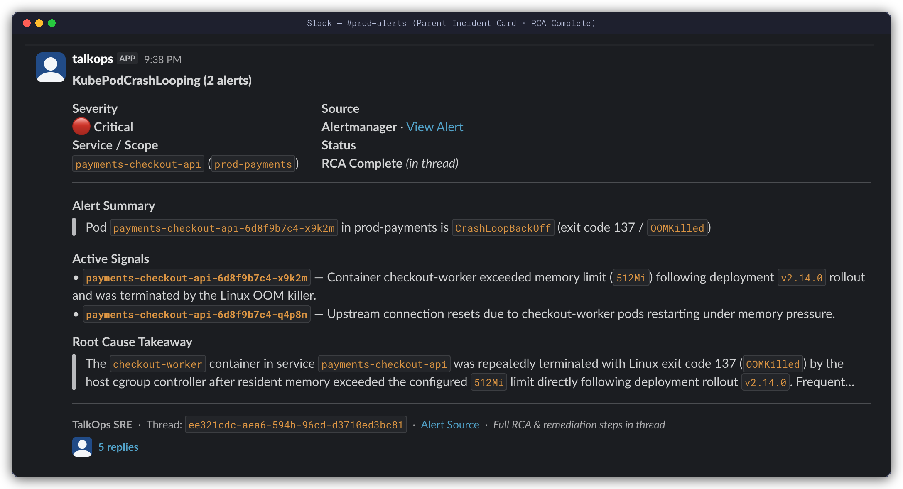Click the APP badge next to talkops
This screenshot has width=903, height=489.
(127, 59)
